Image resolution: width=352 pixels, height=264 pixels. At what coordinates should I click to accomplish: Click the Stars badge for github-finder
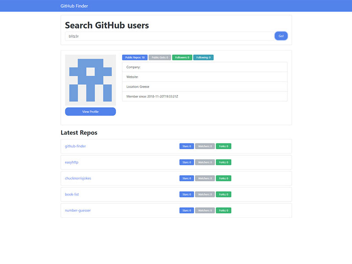tap(187, 146)
